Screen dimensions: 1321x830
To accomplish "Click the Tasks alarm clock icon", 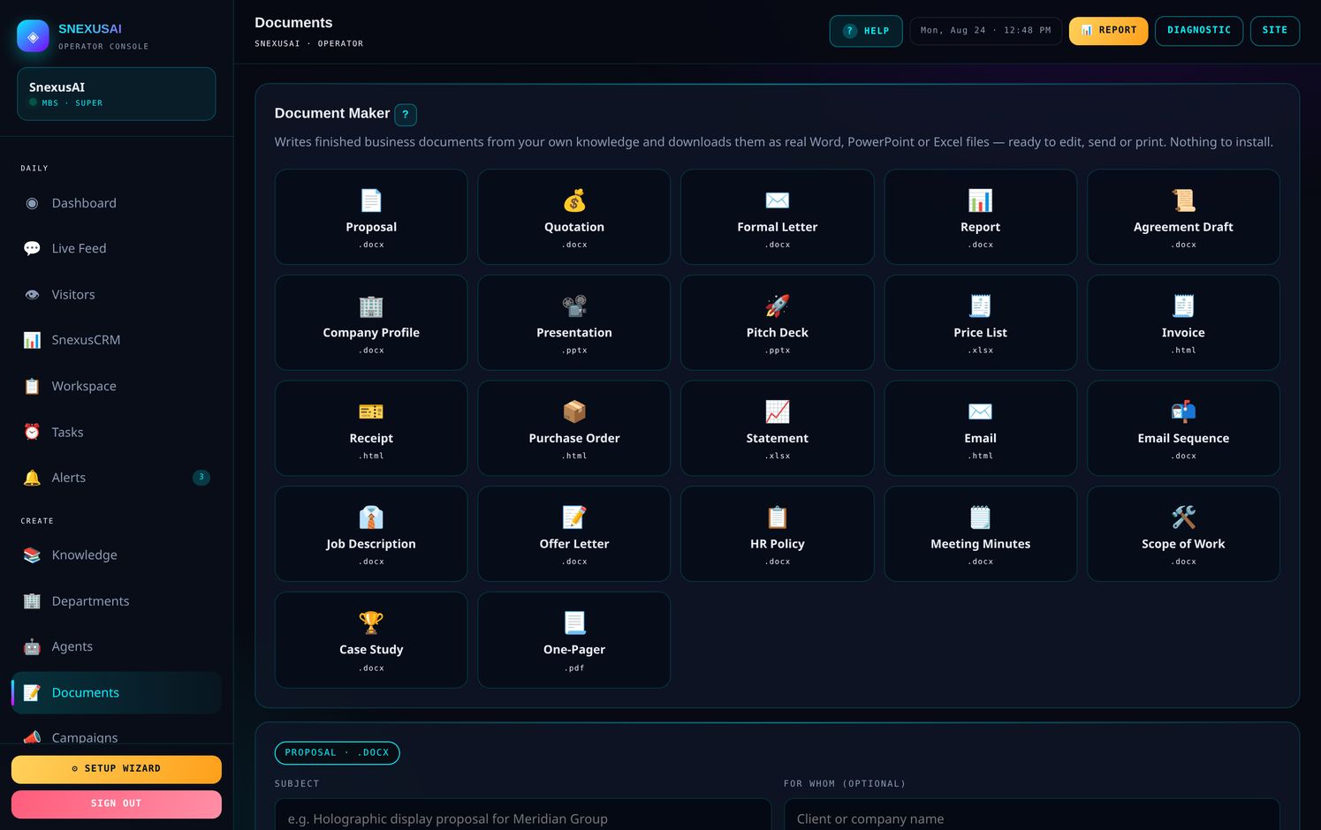I will point(32,432).
